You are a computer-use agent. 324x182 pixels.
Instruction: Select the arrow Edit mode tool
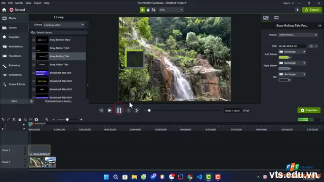pyautogui.click(x=142, y=10)
